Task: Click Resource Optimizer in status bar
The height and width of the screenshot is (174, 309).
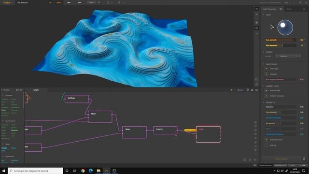Action: [266, 165]
